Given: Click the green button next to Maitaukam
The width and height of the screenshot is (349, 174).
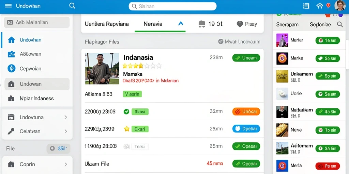Looking at the screenshot, I should [328, 112].
